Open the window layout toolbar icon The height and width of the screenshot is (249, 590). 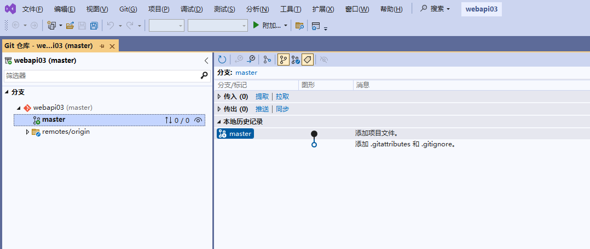pyautogui.click(x=316, y=26)
